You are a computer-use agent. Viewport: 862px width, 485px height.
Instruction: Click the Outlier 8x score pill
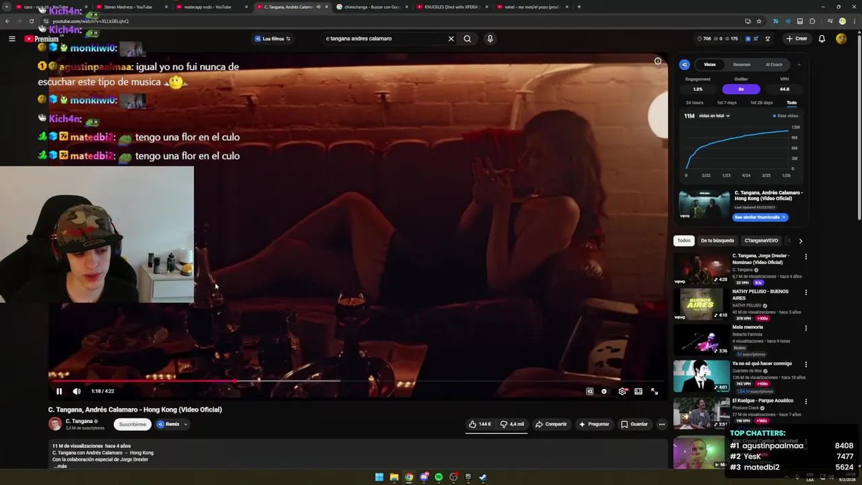[741, 89]
